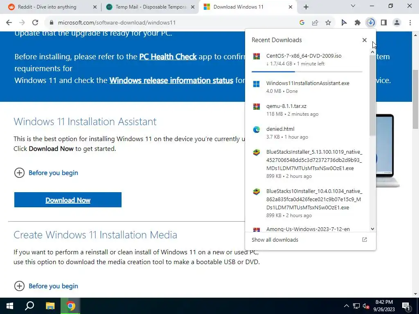The width and height of the screenshot is (419, 314).
Task: Click the BlueStacks10Installer_10.4.0.1034 filename
Action: pos(314,200)
